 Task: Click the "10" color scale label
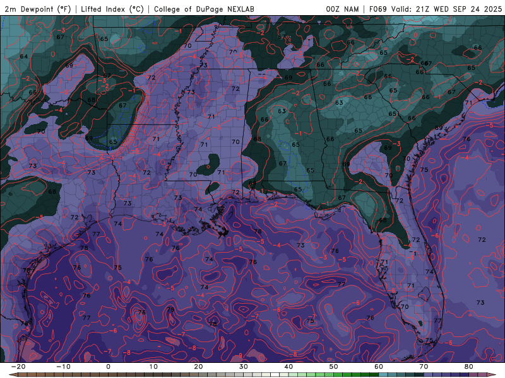[x=153, y=367]
